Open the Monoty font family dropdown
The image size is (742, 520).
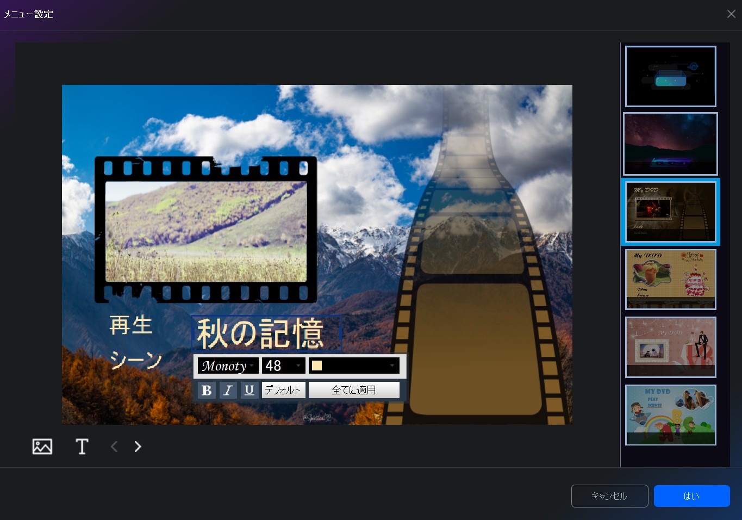[x=227, y=366]
